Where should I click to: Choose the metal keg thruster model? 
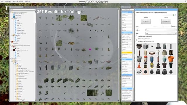(x=165, y=46)
